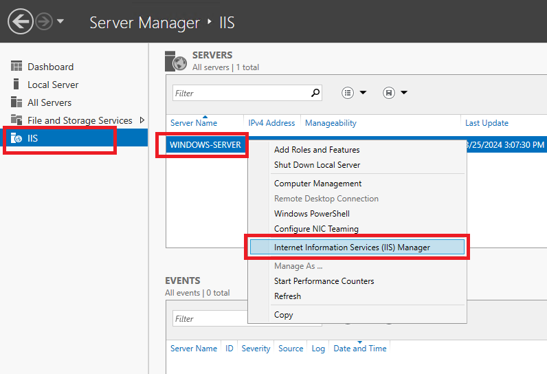Expand File and Storage Services arrow

pyautogui.click(x=142, y=120)
